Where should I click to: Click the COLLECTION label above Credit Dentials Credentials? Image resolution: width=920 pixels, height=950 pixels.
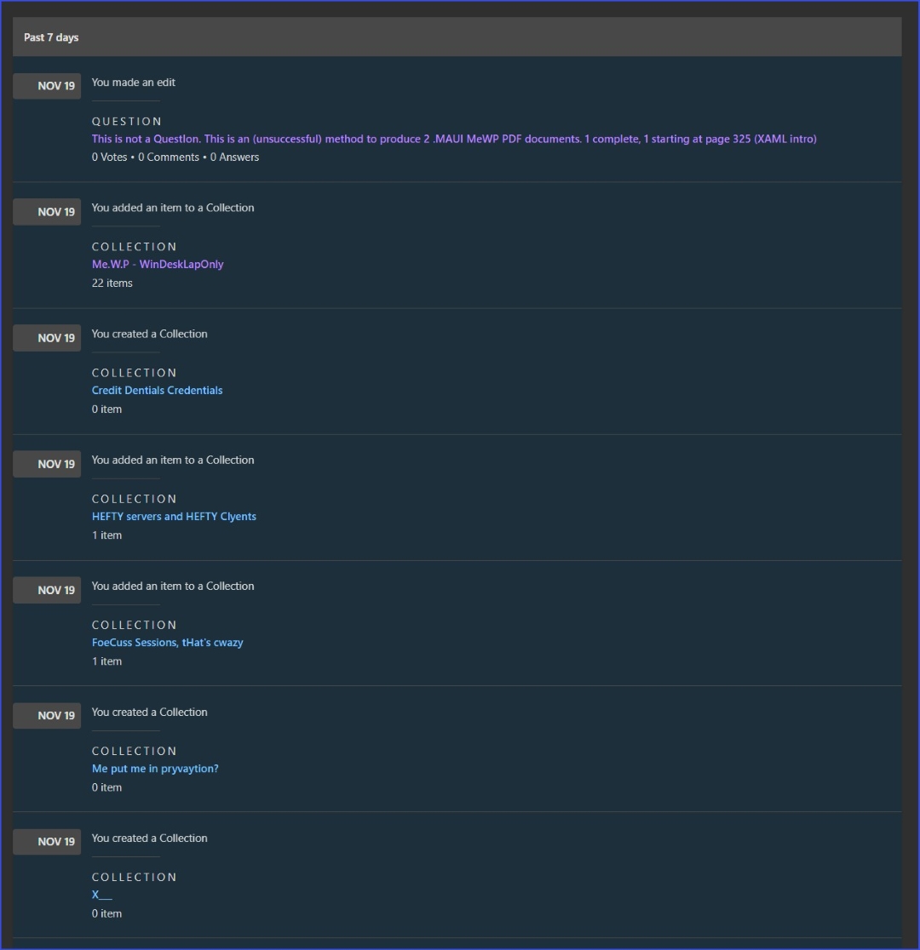134,372
